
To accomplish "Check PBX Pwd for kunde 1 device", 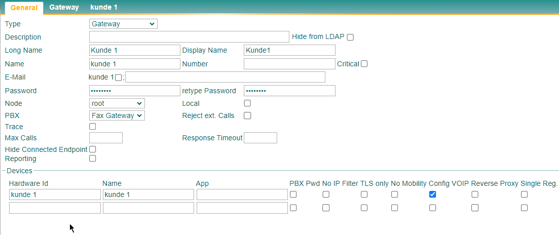I will click(x=293, y=194).
